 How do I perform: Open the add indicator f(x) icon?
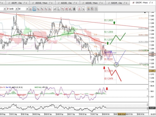62,9
